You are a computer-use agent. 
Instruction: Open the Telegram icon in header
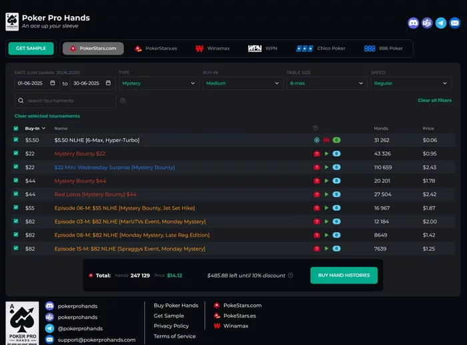pos(441,23)
